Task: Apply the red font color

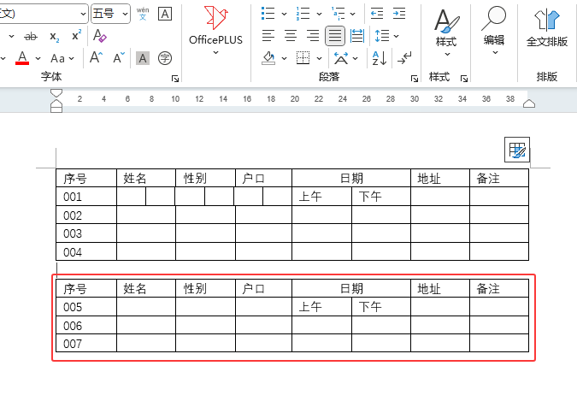Action: pyautogui.click(x=22, y=58)
